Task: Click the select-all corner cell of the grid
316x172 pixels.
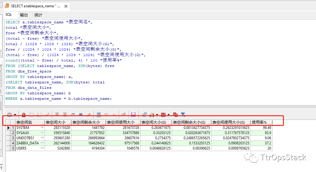Action: point(8,122)
